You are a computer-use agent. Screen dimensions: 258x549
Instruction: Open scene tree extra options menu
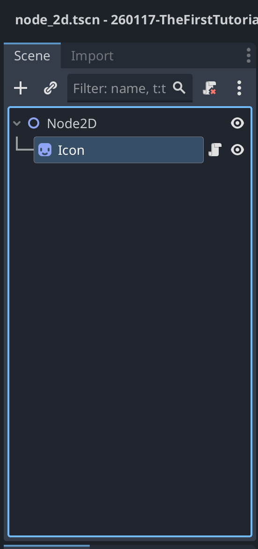pos(239,88)
